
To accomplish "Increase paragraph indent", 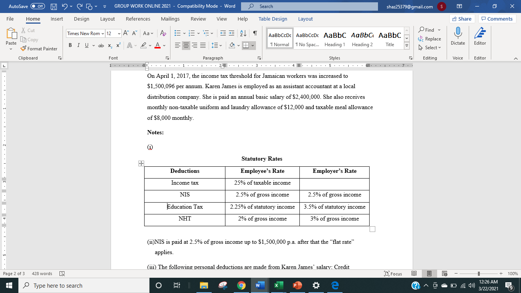I will coord(232,33).
